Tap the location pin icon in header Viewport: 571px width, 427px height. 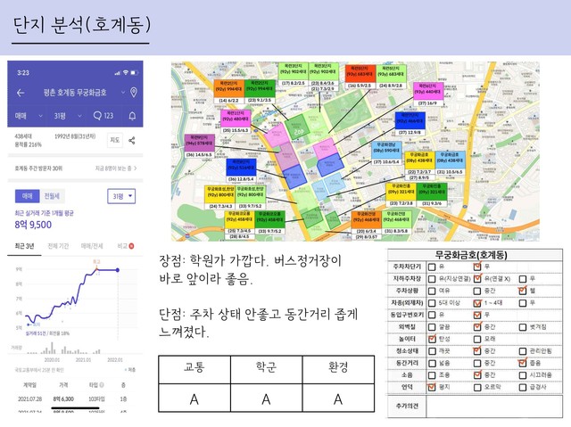[x=134, y=93]
